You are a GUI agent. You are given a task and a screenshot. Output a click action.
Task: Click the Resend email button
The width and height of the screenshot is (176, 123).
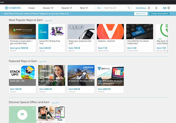pyautogui.click(x=141, y=14)
